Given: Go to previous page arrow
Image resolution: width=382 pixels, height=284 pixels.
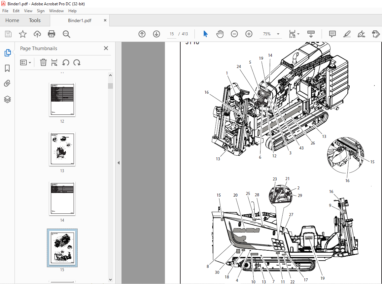Looking at the screenshot, I should point(142,34).
